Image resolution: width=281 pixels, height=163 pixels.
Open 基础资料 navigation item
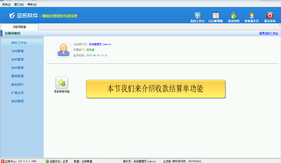17,85
